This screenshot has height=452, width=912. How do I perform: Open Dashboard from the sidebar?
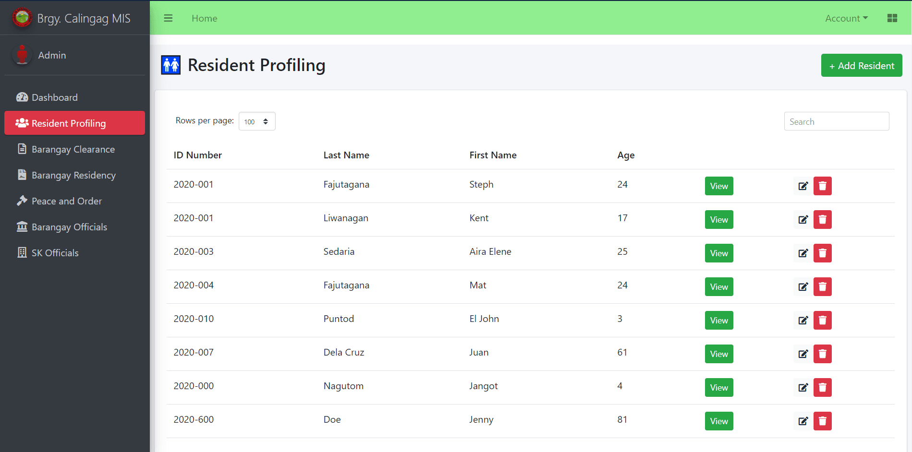pyautogui.click(x=54, y=97)
